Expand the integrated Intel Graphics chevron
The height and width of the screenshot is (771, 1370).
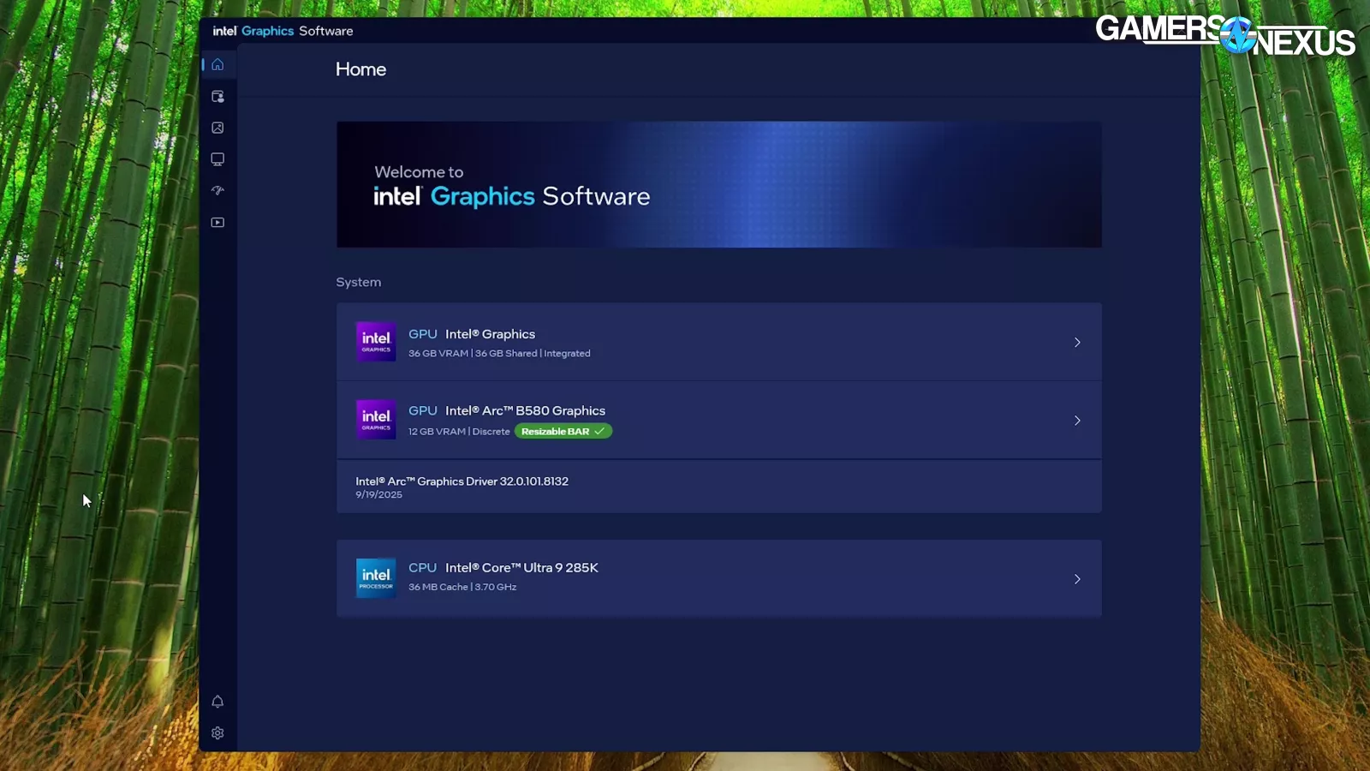(1077, 343)
